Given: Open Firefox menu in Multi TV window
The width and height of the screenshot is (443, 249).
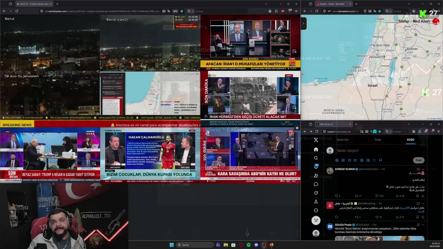Looking at the screenshot, I should (296, 11).
